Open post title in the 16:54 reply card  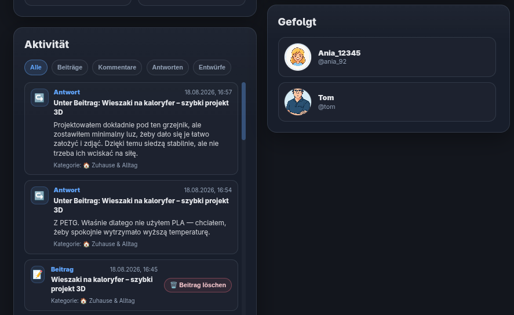coord(141,206)
